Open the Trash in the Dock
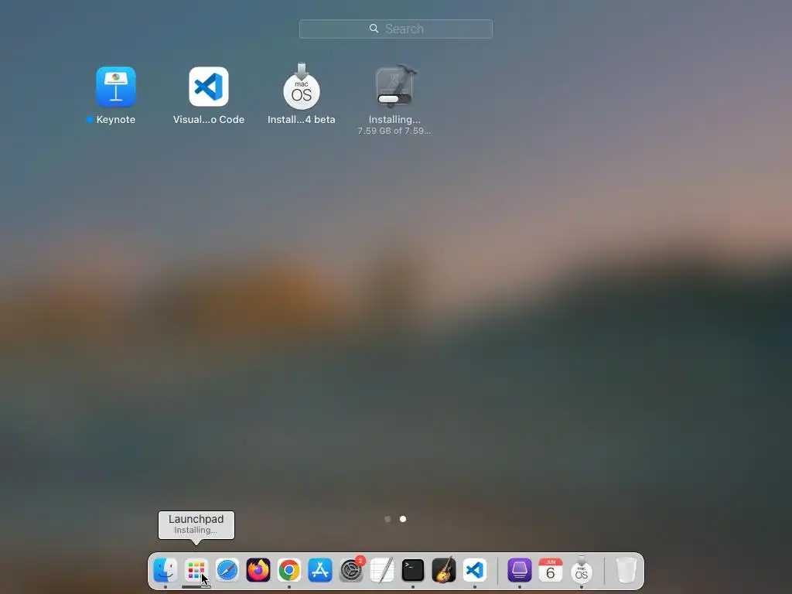This screenshot has height=594, width=792. coord(626,570)
